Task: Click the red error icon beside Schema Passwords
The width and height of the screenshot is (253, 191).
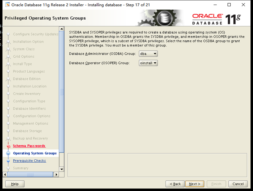Action: coord(8,146)
